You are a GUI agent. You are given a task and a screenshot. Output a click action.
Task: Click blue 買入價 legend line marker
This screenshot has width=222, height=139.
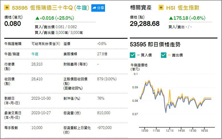(138, 55)
